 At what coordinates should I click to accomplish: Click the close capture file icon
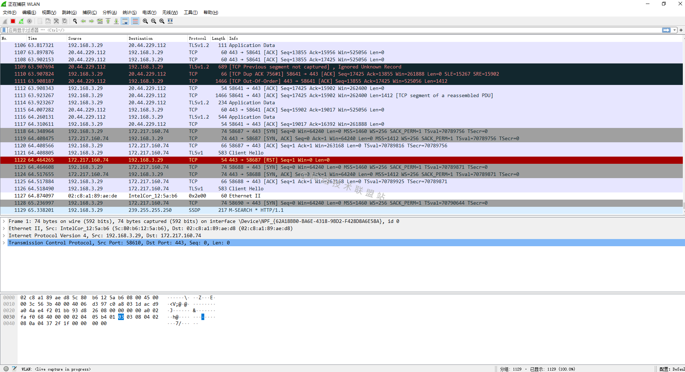[x=56, y=21]
